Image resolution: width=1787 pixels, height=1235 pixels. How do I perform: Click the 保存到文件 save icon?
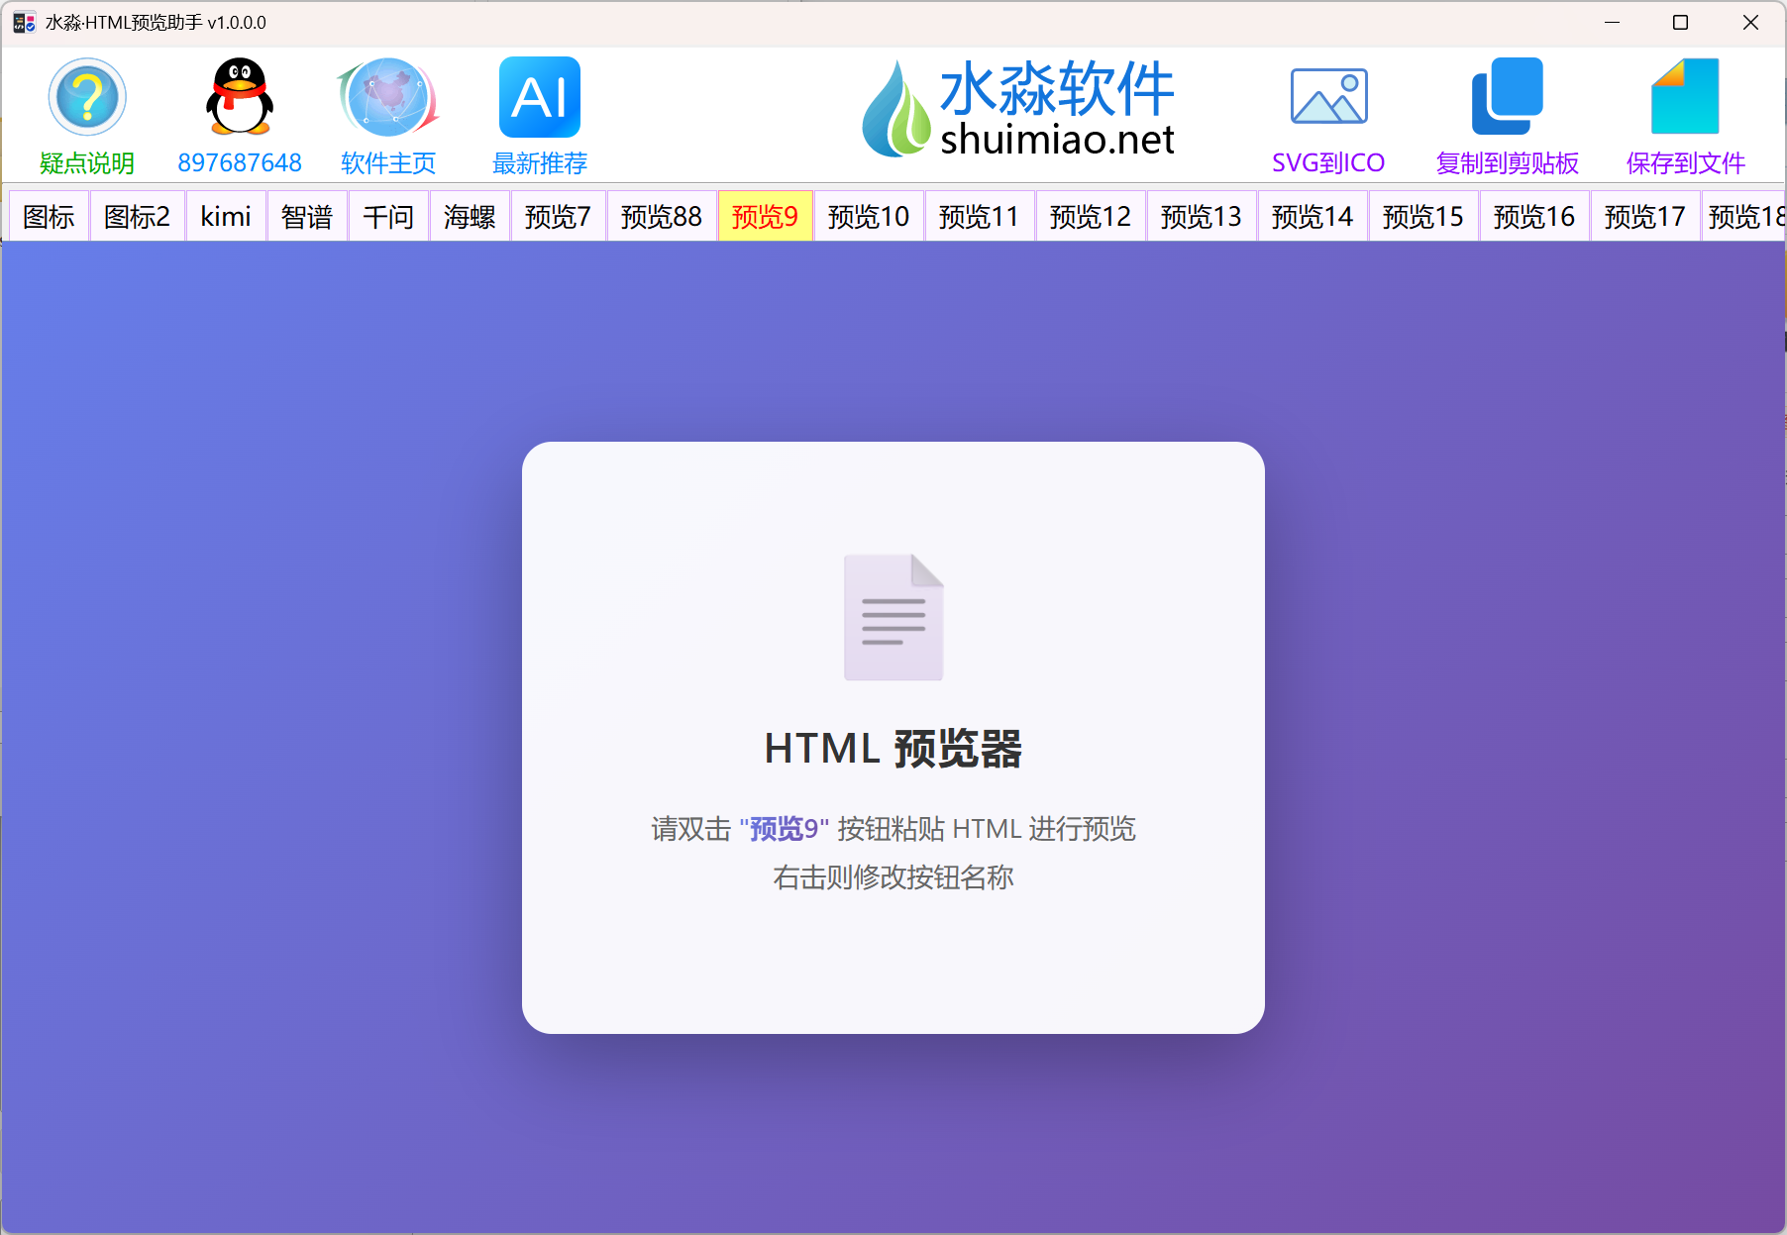tap(1683, 94)
